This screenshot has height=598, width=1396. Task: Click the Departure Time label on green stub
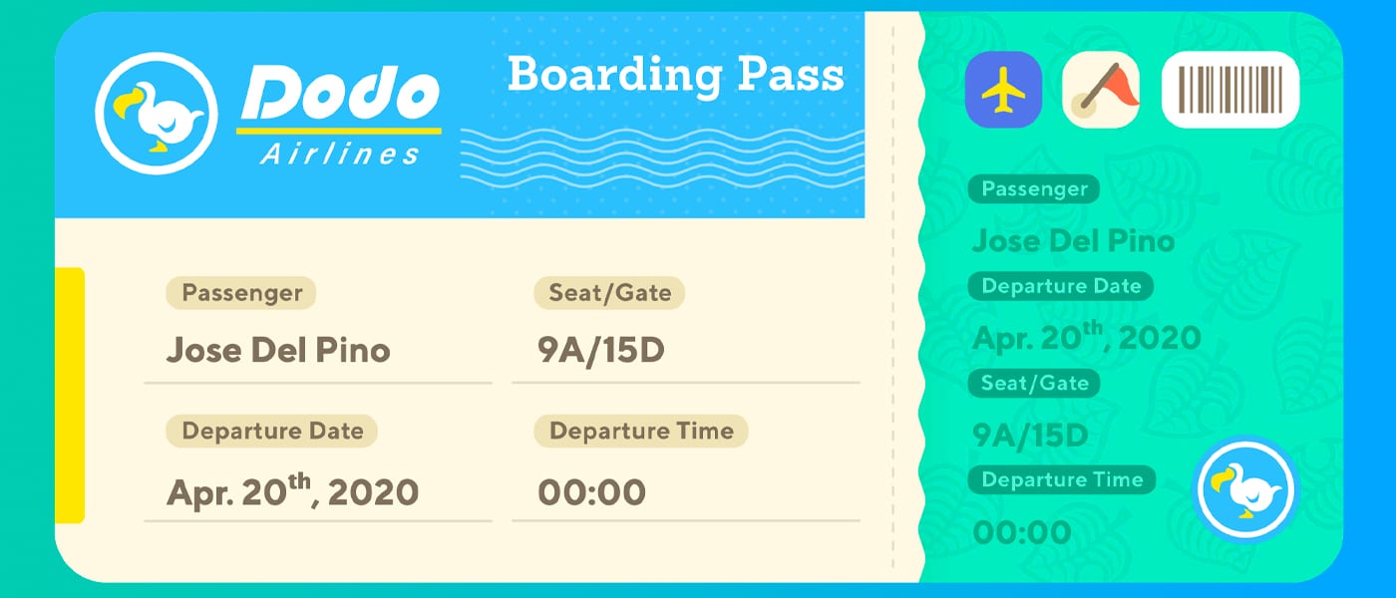pos(1062,479)
